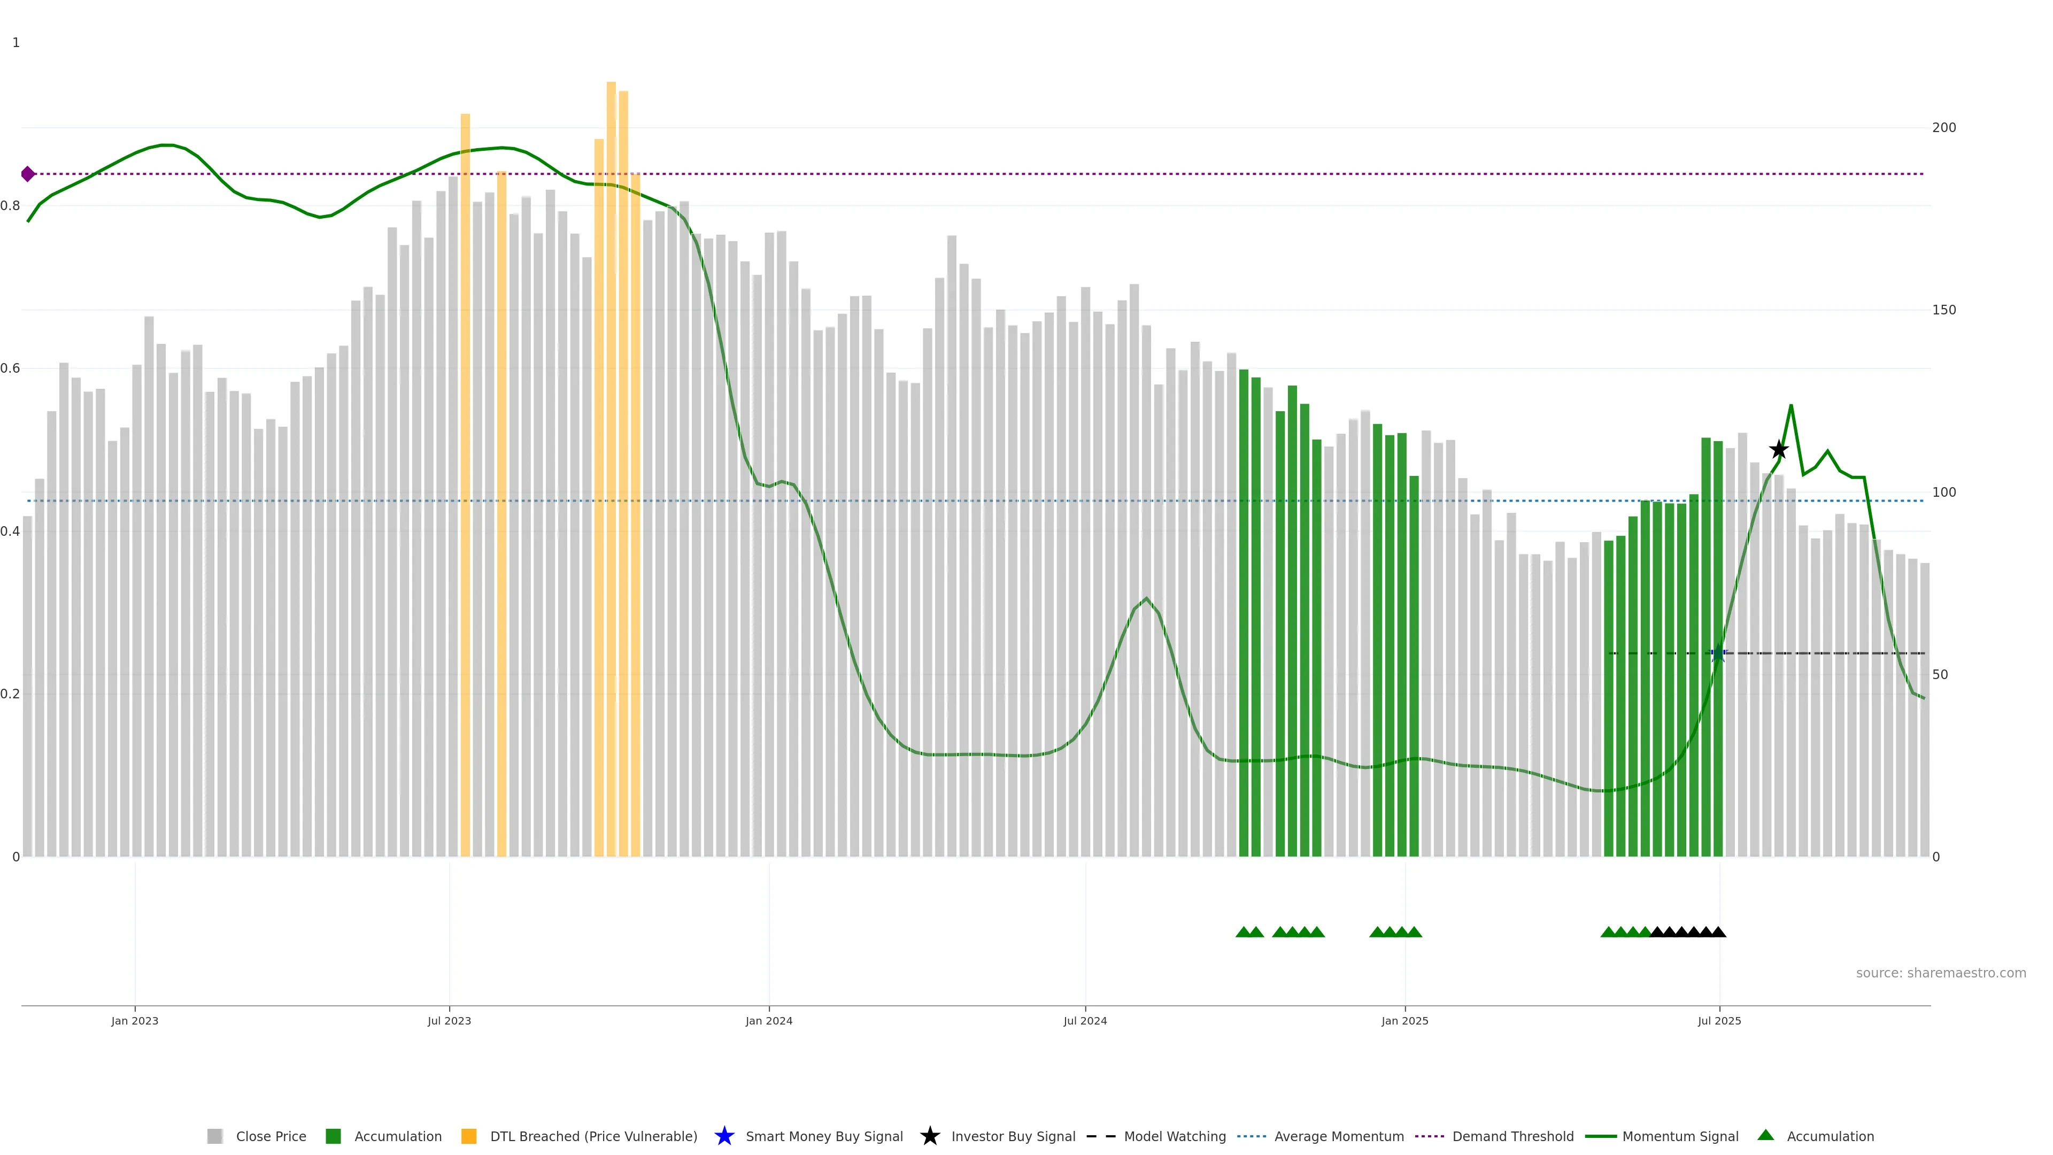Click the purple diamond Demand Threshold marker
The height and width of the screenshot is (1155, 2053).
pyautogui.click(x=28, y=174)
